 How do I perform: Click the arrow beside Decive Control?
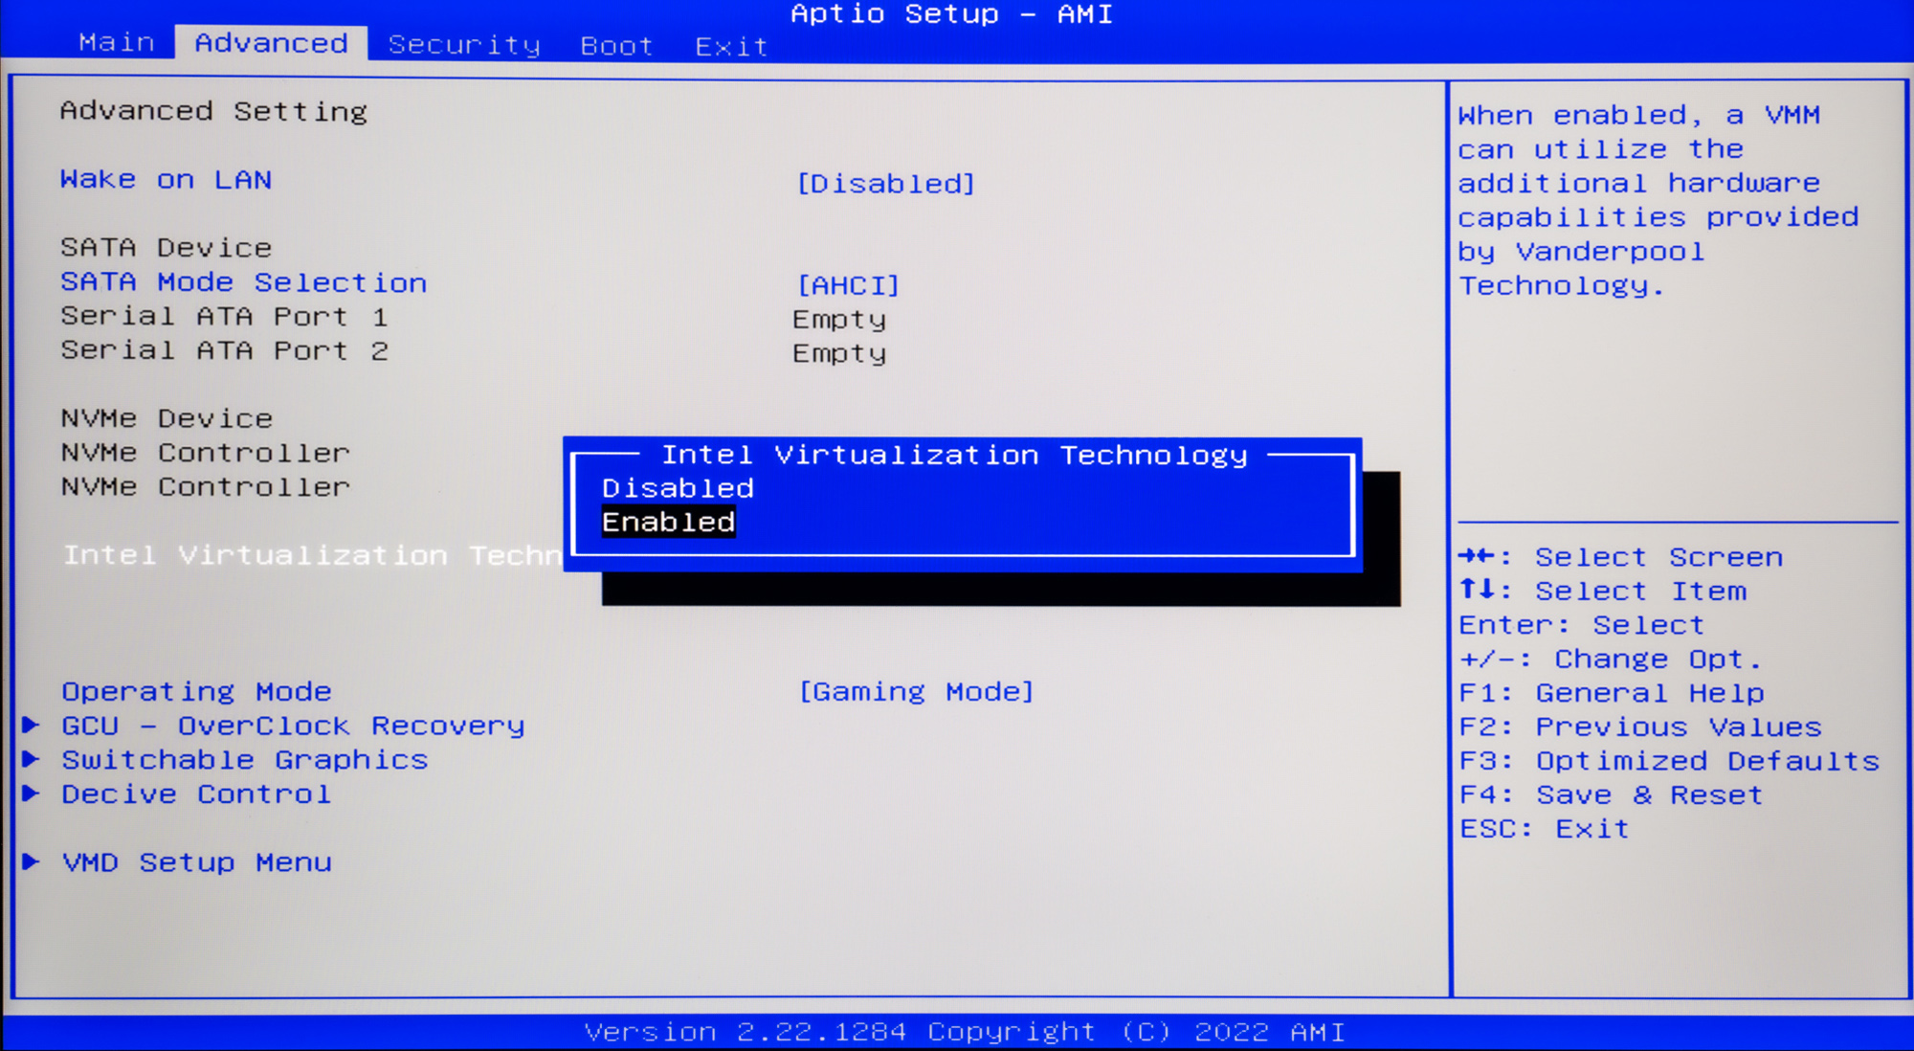click(x=32, y=794)
